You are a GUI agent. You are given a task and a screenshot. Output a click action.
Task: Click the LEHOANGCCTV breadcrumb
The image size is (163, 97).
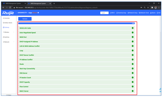[x=22, y=13]
